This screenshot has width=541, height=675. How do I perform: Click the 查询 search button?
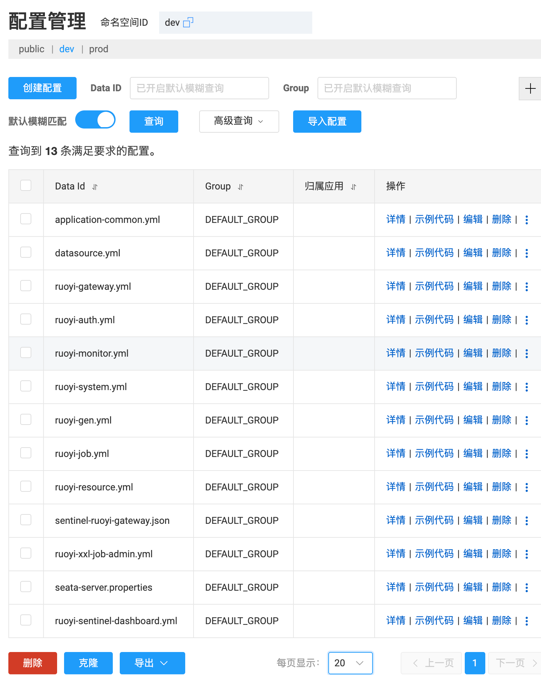tap(154, 121)
